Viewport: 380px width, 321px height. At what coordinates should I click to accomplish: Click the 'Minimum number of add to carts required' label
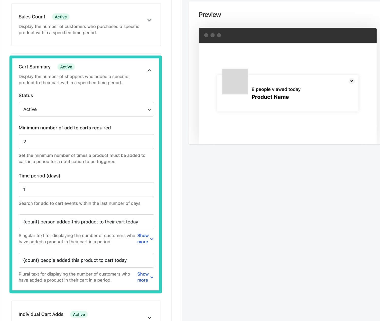[65, 128]
